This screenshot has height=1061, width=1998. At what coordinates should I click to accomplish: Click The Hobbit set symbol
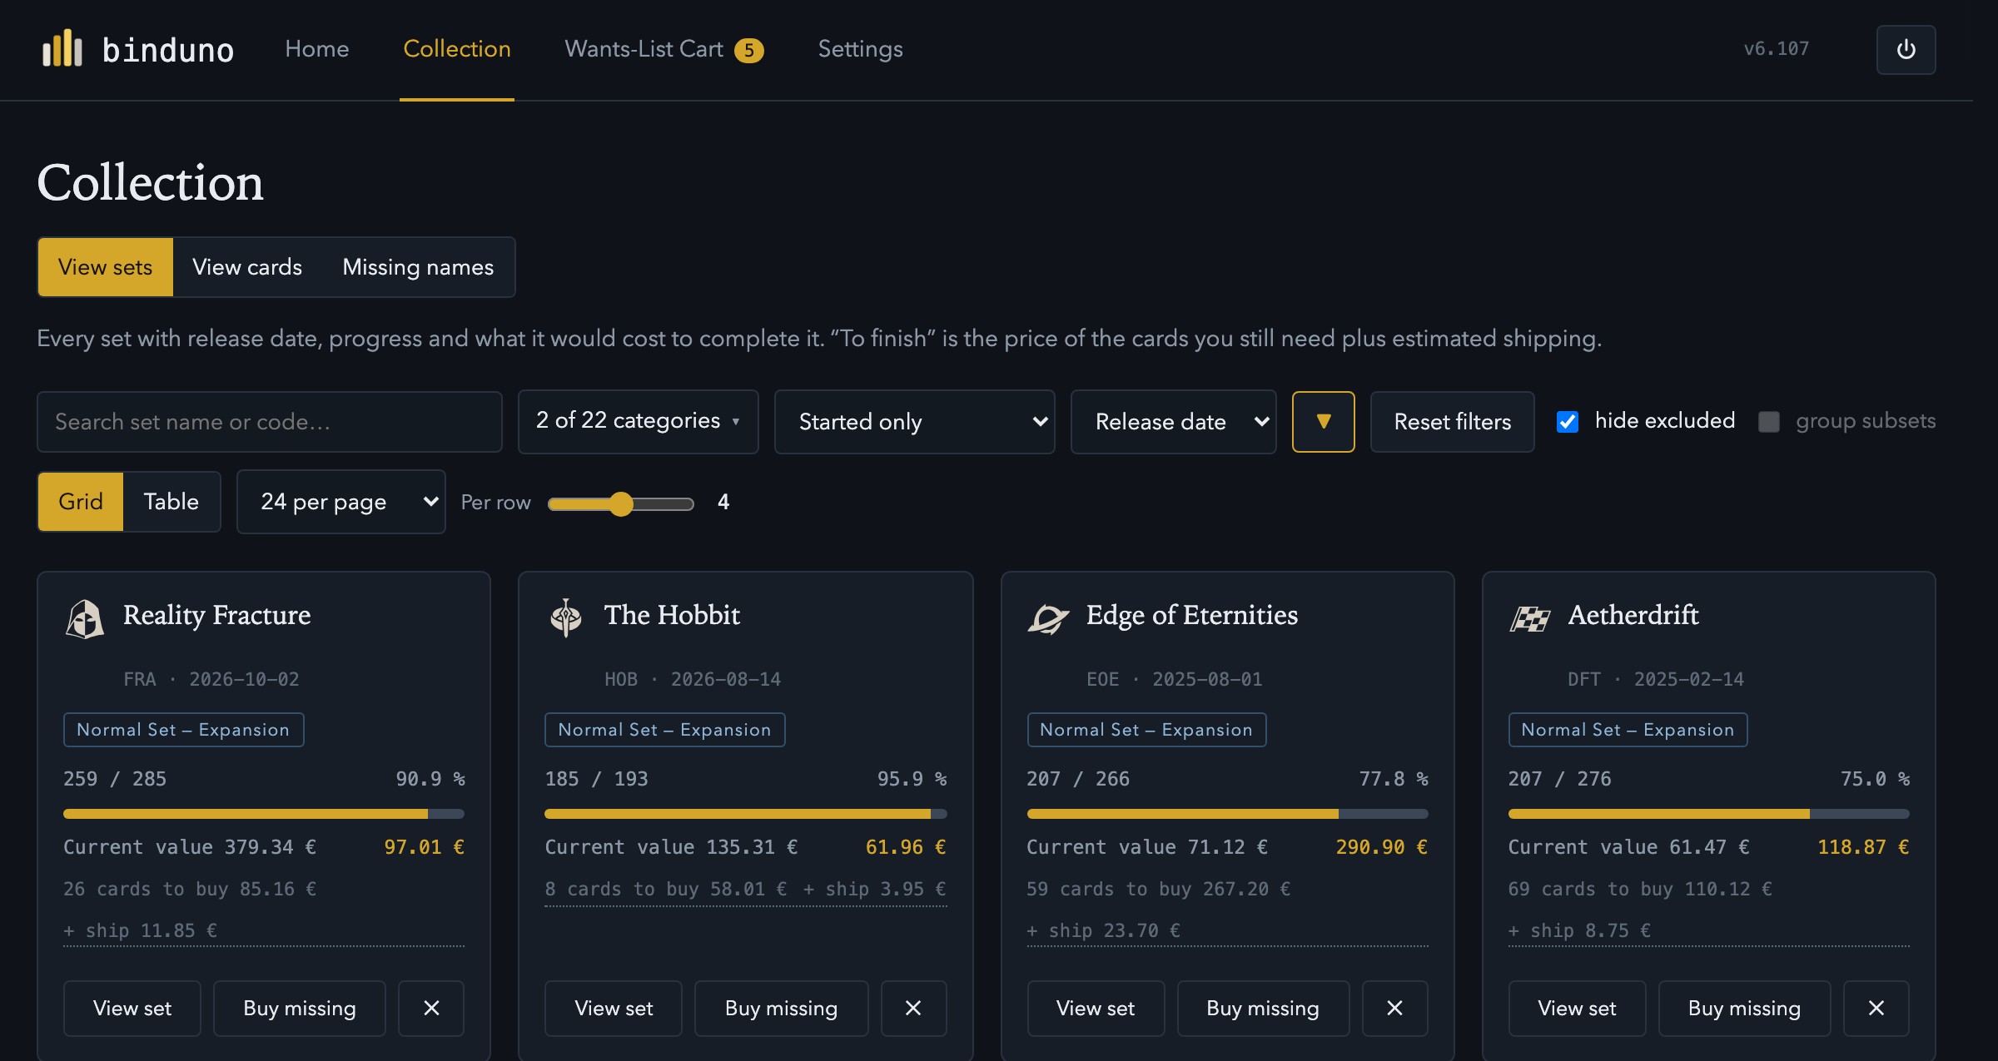coord(566,618)
